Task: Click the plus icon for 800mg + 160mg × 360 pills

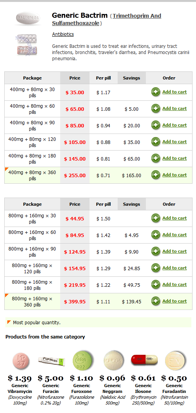Action: [x=156, y=301]
